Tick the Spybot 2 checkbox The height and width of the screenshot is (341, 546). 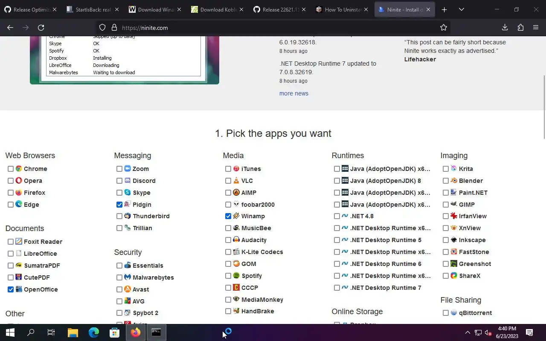[119, 313]
